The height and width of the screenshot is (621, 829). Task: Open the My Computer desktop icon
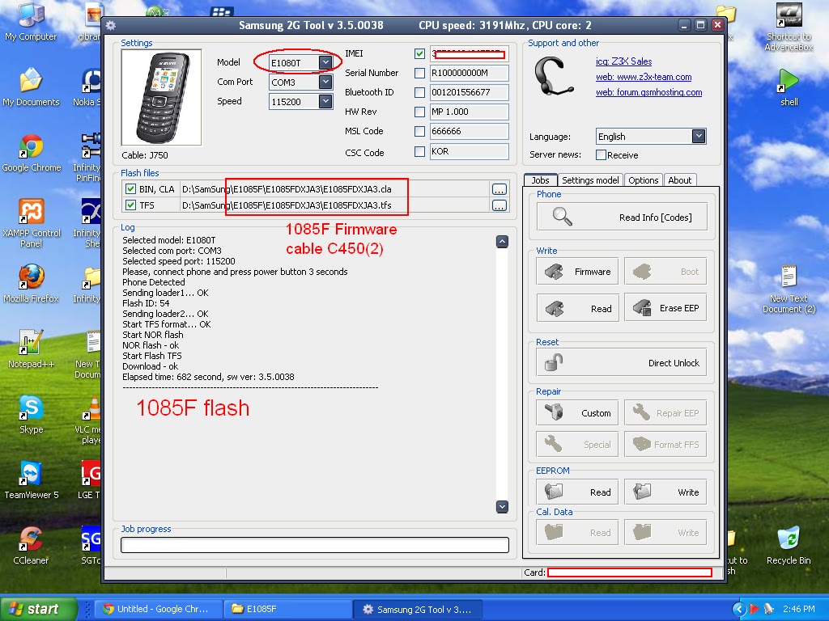click(31, 21)
